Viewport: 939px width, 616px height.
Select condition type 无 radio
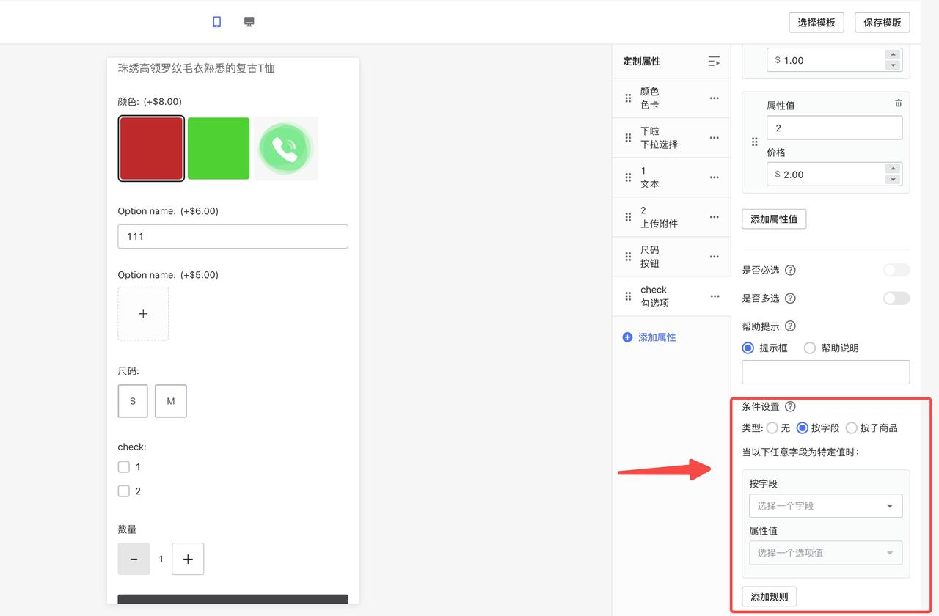[x=772, y=428]
